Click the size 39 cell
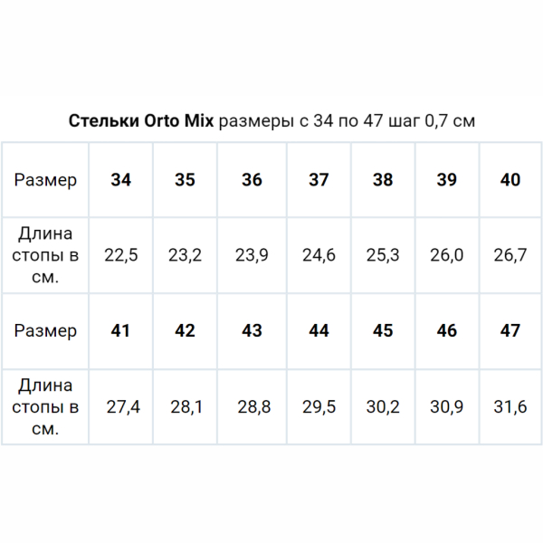The image size is (543, 543). tap(447, 180)
